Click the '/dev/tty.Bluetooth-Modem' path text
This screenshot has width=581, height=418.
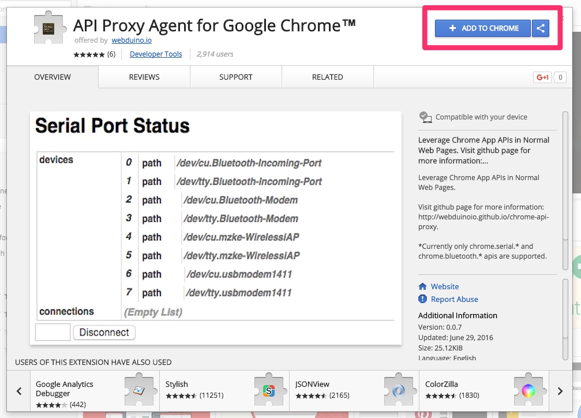click(241, 218)
